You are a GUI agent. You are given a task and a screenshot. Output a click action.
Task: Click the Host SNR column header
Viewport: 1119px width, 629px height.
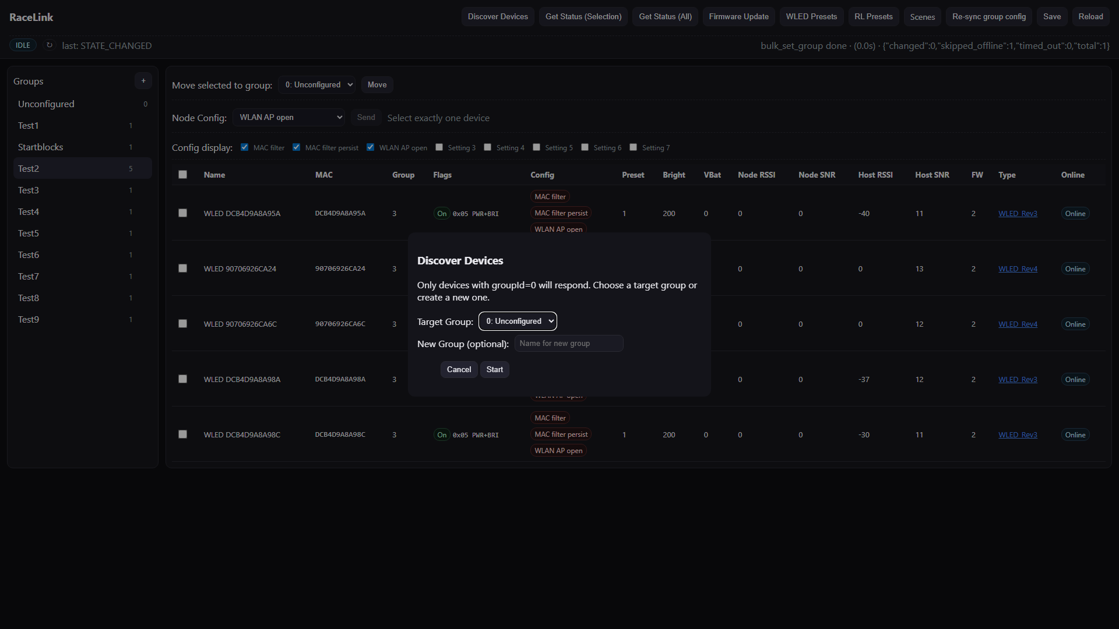[x=932, y=175]
